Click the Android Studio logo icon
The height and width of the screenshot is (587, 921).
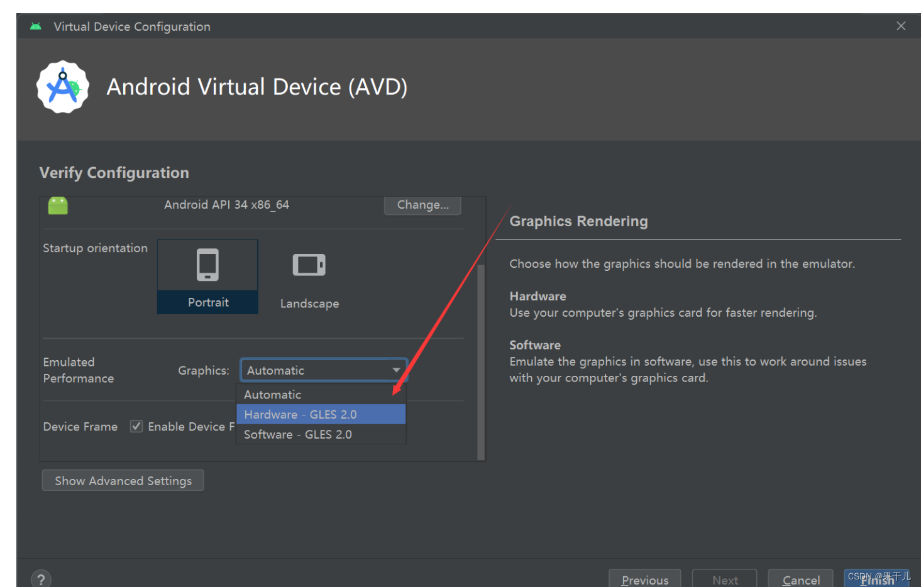pyautogui.click(x=63, y=87)
